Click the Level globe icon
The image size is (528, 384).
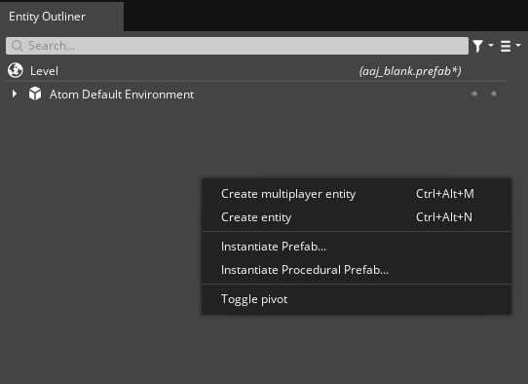pyautogui.click(x=16, y=70)
